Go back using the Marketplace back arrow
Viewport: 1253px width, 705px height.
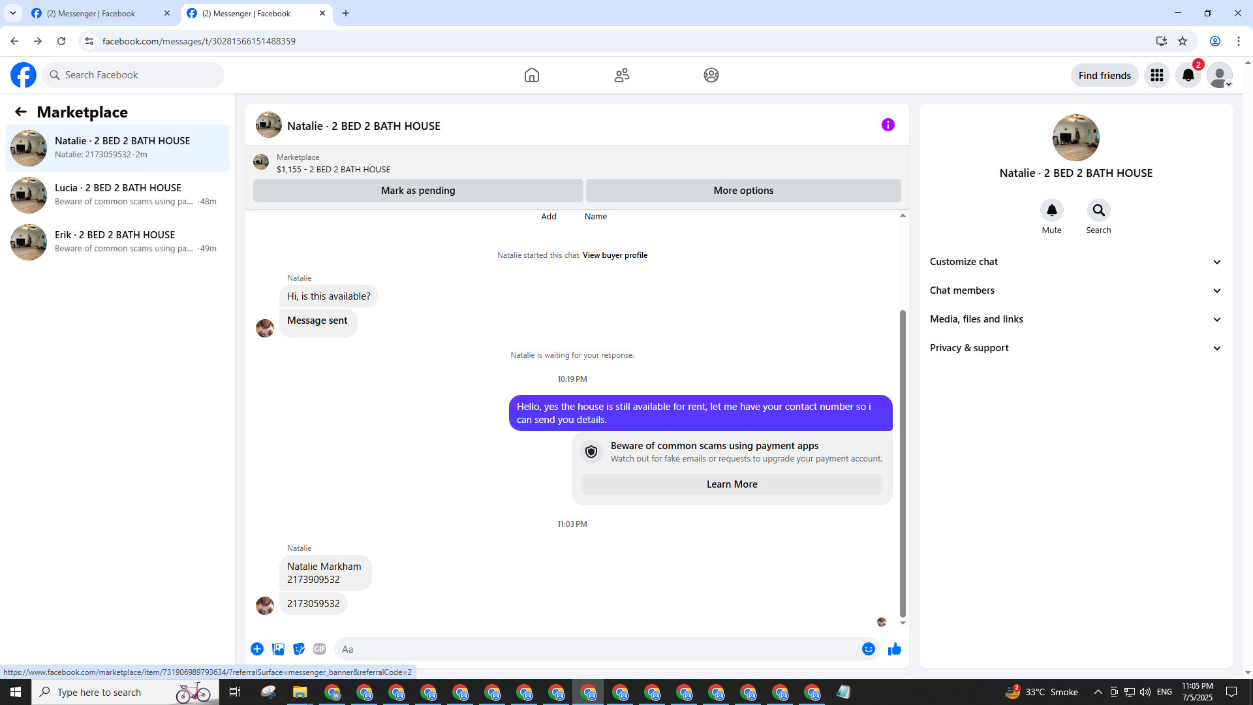point(21,112)
